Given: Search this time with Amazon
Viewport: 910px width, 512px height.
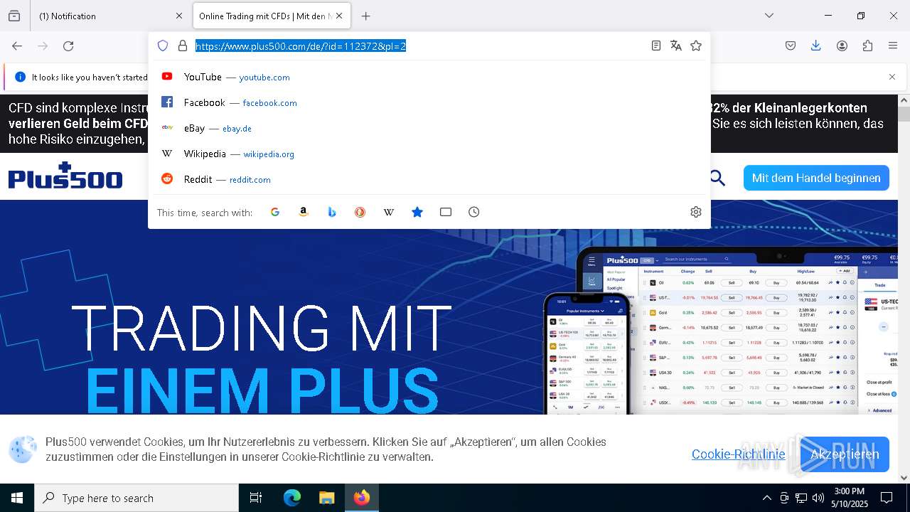Looking at the screenshot, I should point(304,212).
